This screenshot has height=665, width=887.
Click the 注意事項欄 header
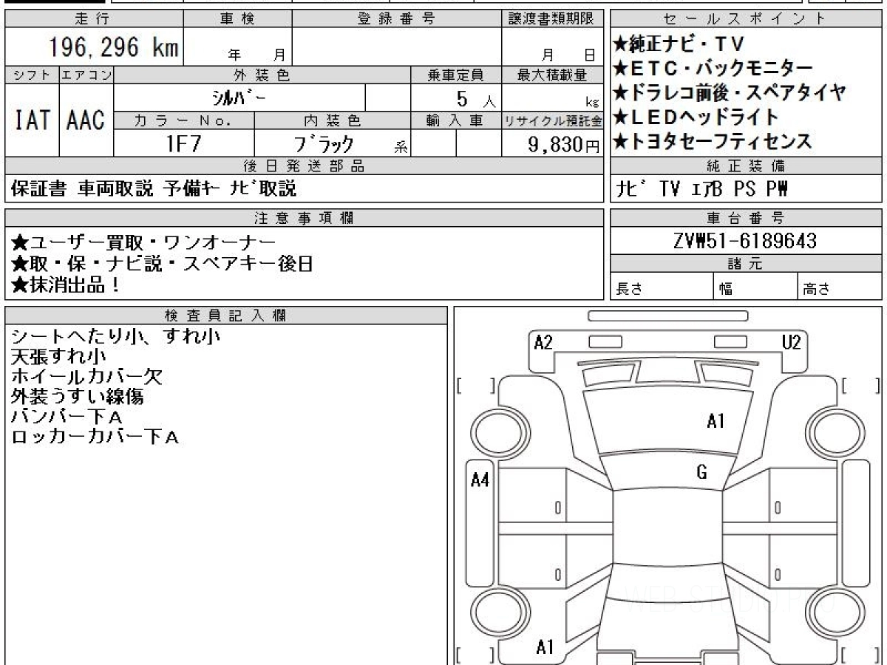point(304,218)
